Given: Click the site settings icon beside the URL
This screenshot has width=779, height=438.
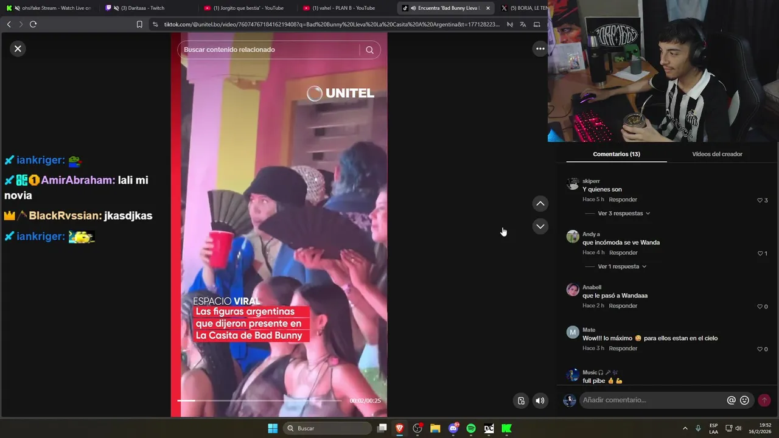Looking at the screenshot, I should [x=155, y=24].
